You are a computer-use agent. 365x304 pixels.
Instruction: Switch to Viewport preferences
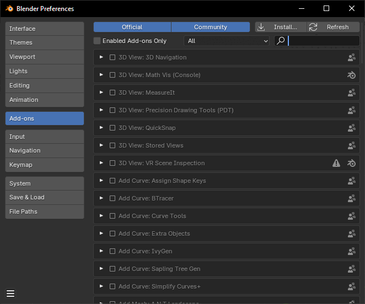click(x=45, y=57)
